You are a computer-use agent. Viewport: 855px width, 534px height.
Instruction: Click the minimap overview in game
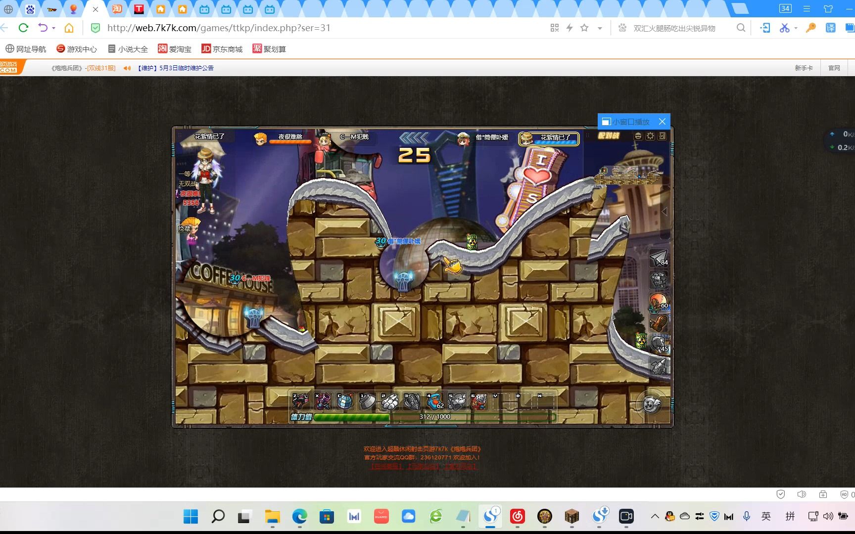coord(627,175)
